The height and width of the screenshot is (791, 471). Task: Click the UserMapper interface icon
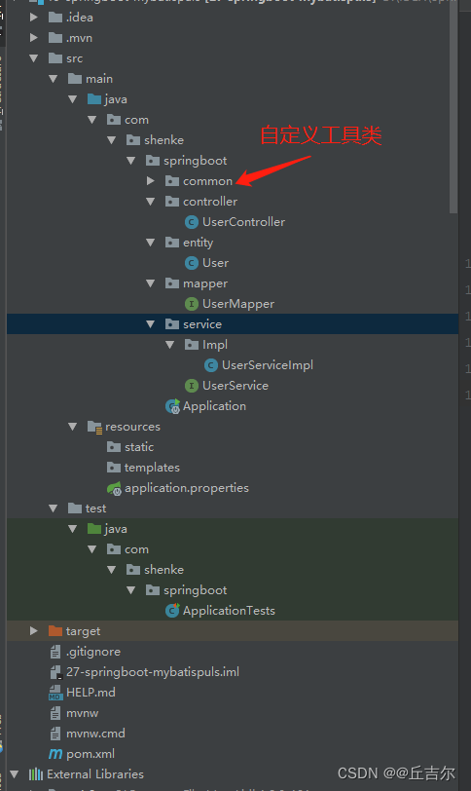[192, 304]
